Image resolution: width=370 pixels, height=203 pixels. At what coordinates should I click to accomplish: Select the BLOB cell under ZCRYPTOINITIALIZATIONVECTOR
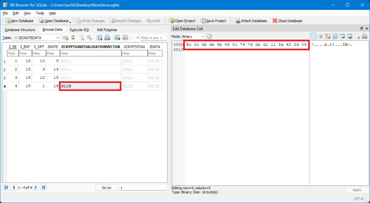tap(90, 86)
